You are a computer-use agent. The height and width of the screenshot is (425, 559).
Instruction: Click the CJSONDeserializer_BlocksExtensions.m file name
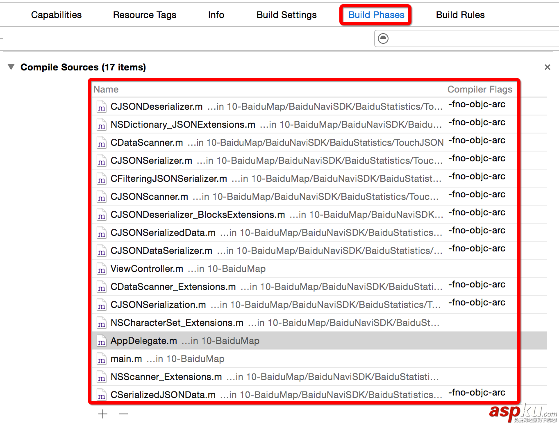[x=198, y=215]
